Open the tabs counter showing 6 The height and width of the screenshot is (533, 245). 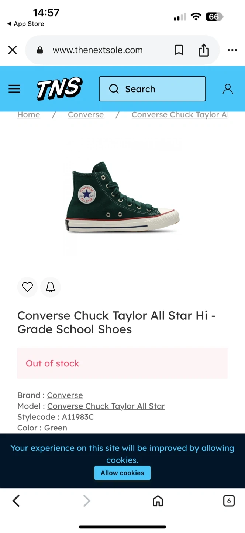click(229, 501)
